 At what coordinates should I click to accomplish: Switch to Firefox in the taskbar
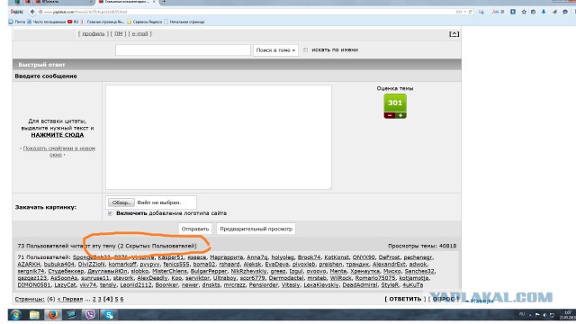coord(53,315)
